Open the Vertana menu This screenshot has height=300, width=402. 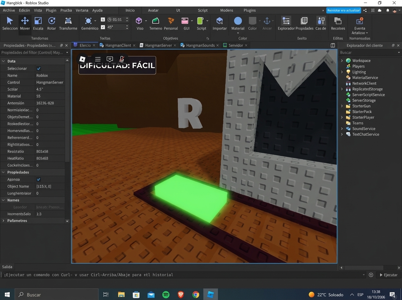click(82, 10)
